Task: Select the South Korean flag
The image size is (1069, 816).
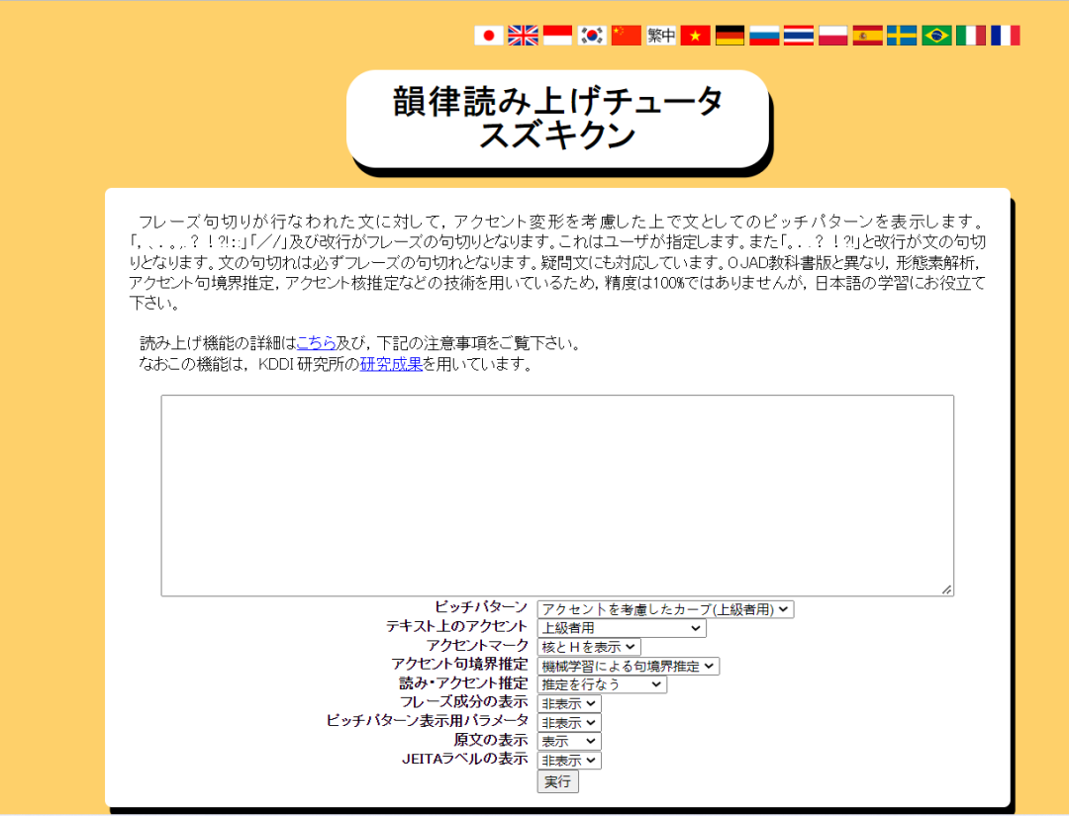Action: click(592, 36)
